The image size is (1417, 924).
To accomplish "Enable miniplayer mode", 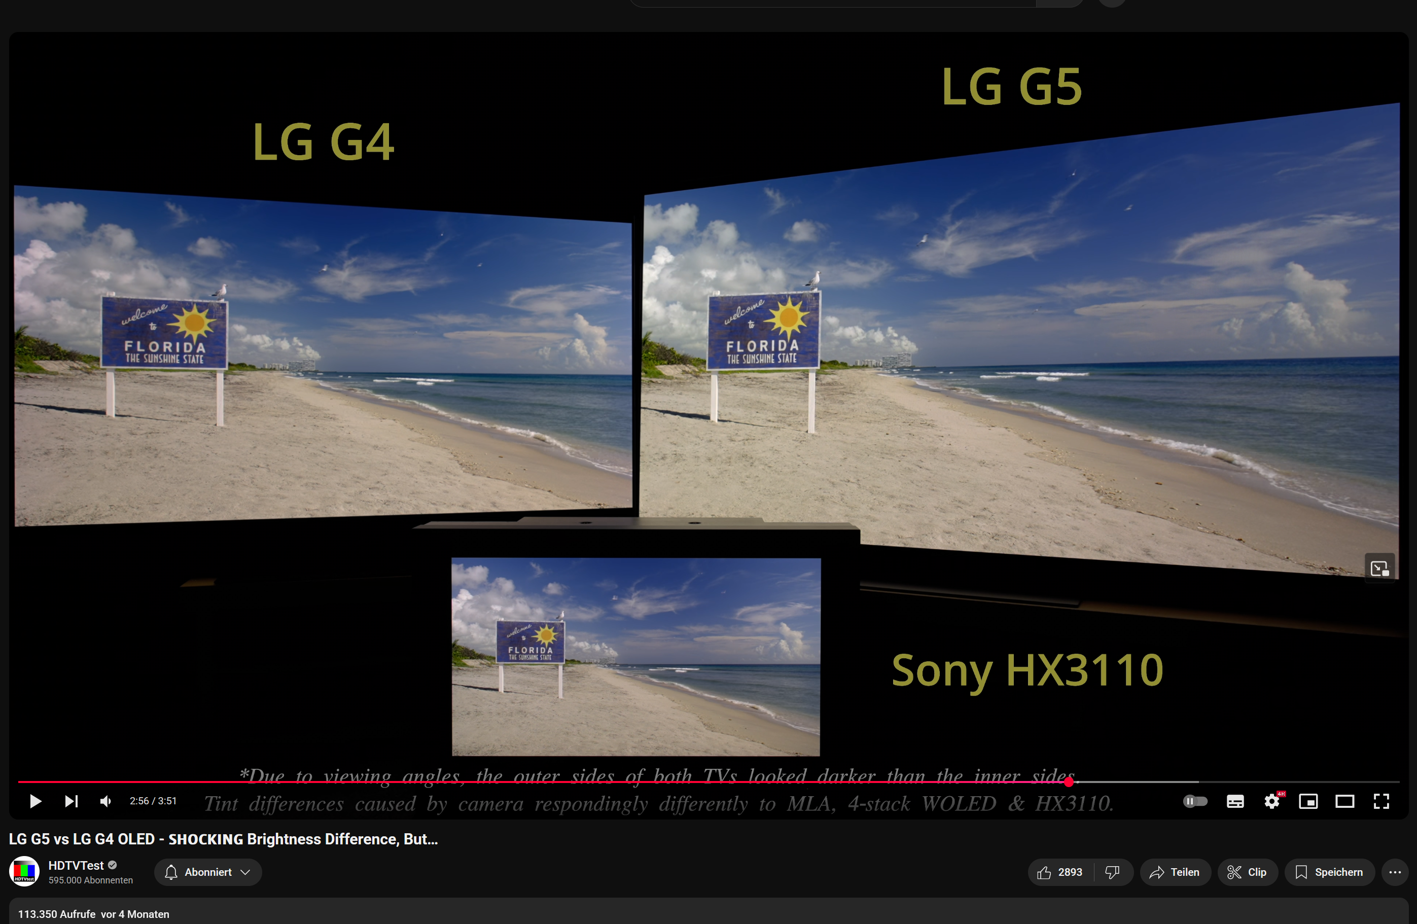I will 1308,801.
